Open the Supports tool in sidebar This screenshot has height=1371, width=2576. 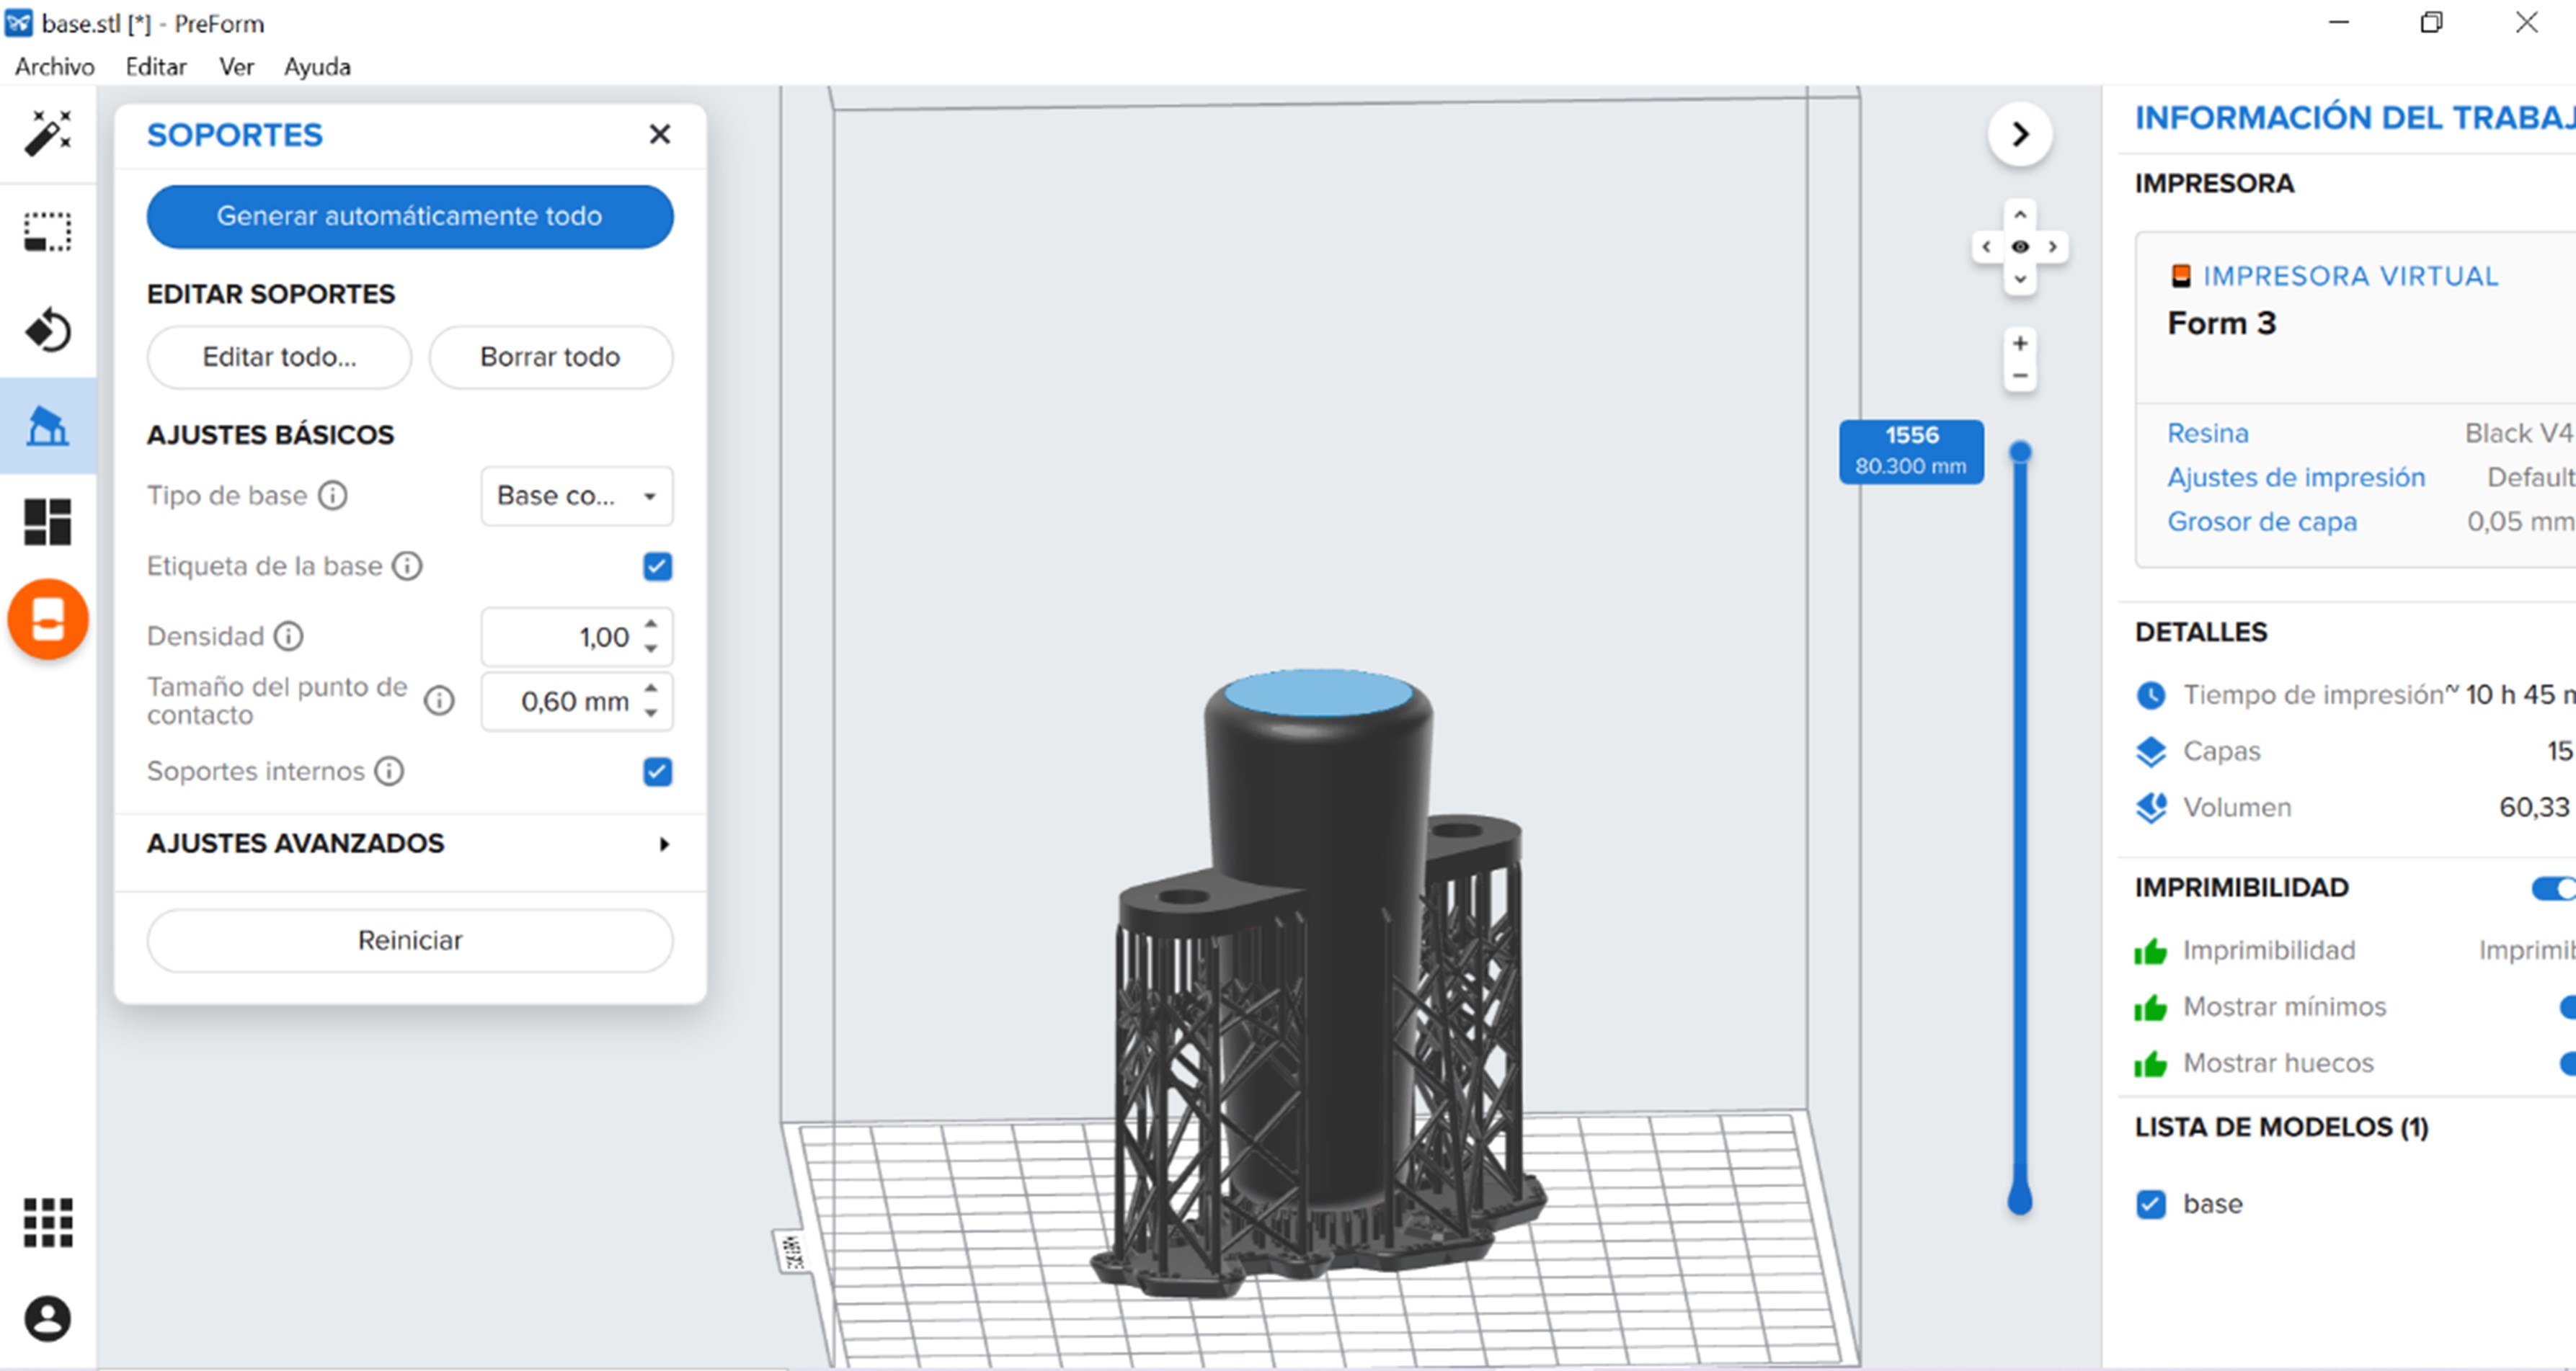tap(47, 426)
